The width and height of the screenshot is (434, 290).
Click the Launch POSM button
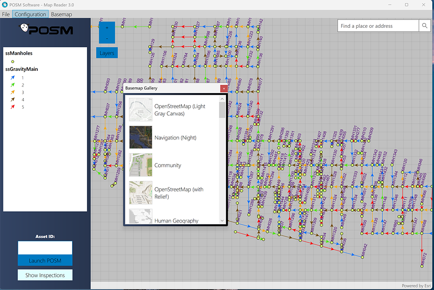click(45, 260)
